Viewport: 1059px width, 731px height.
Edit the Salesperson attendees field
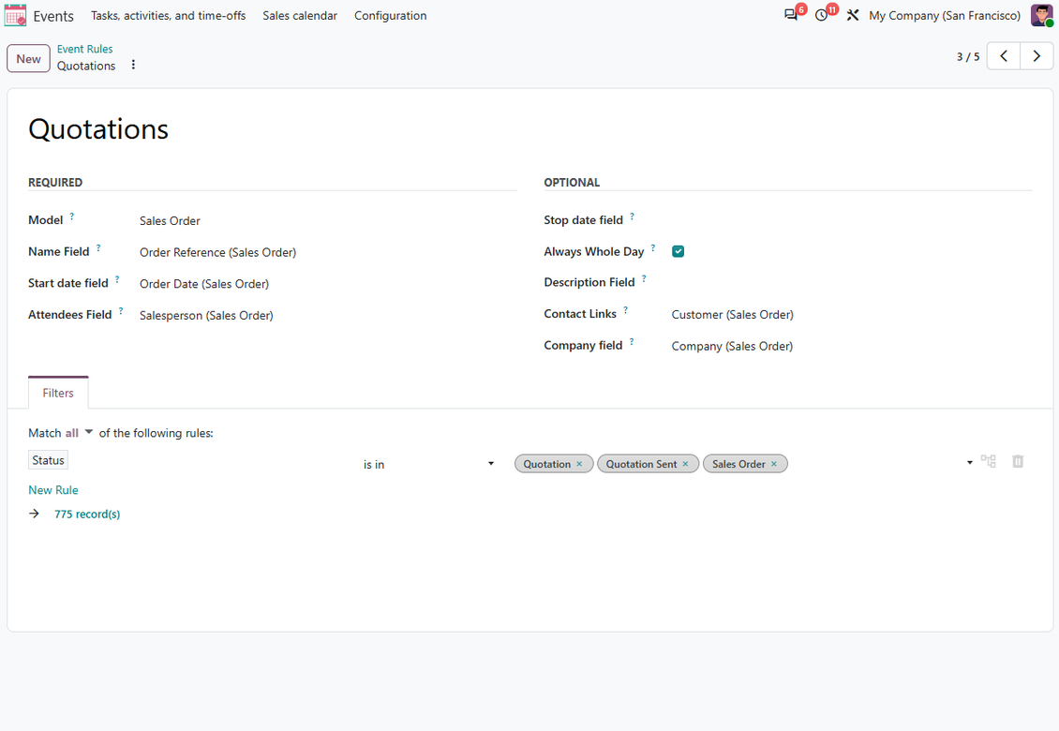pos(206,316)
